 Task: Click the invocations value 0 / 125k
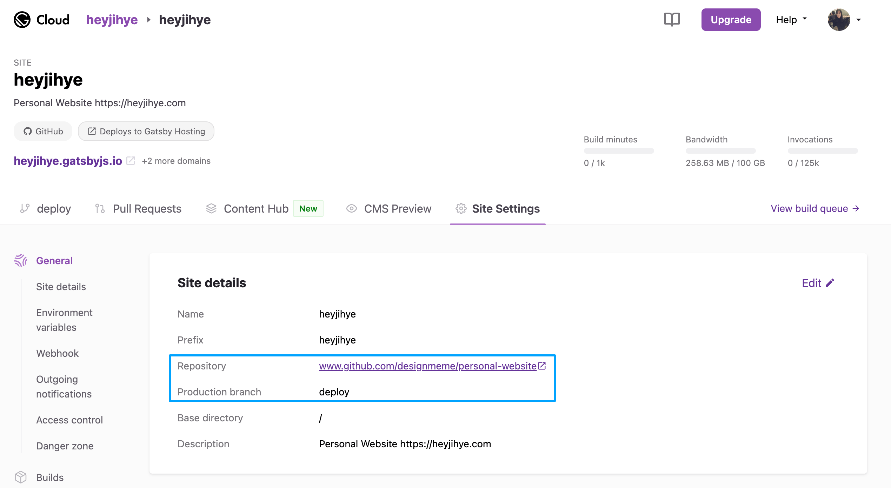803,163
